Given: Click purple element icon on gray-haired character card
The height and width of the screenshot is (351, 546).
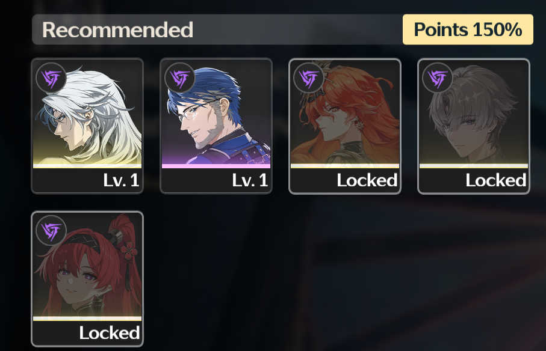Looking at the screenshot, I should (x=438, y=78).
